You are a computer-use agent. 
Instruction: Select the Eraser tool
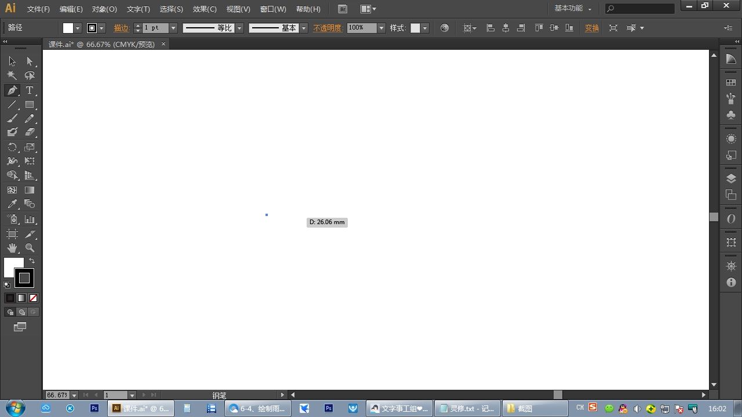pyautogui.click(x=30, y=133)
